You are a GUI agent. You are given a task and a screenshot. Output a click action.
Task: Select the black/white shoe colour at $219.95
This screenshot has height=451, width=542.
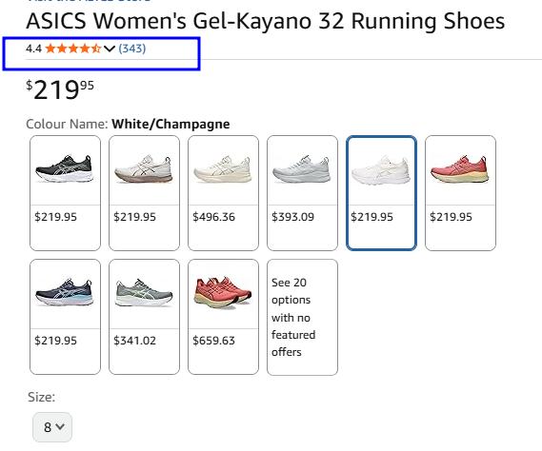66,193
